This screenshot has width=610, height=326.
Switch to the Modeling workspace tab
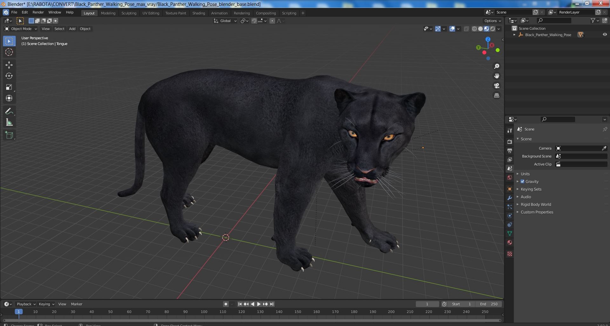pos(108,13)
